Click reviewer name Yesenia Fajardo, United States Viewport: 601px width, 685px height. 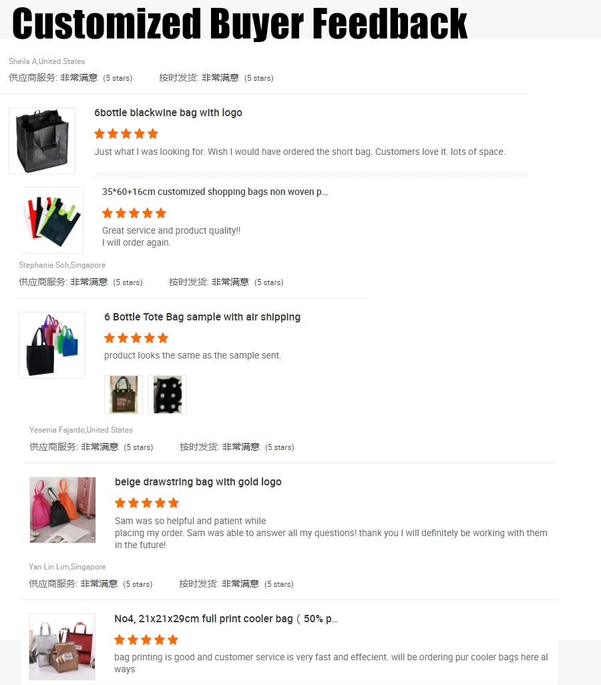81,430
